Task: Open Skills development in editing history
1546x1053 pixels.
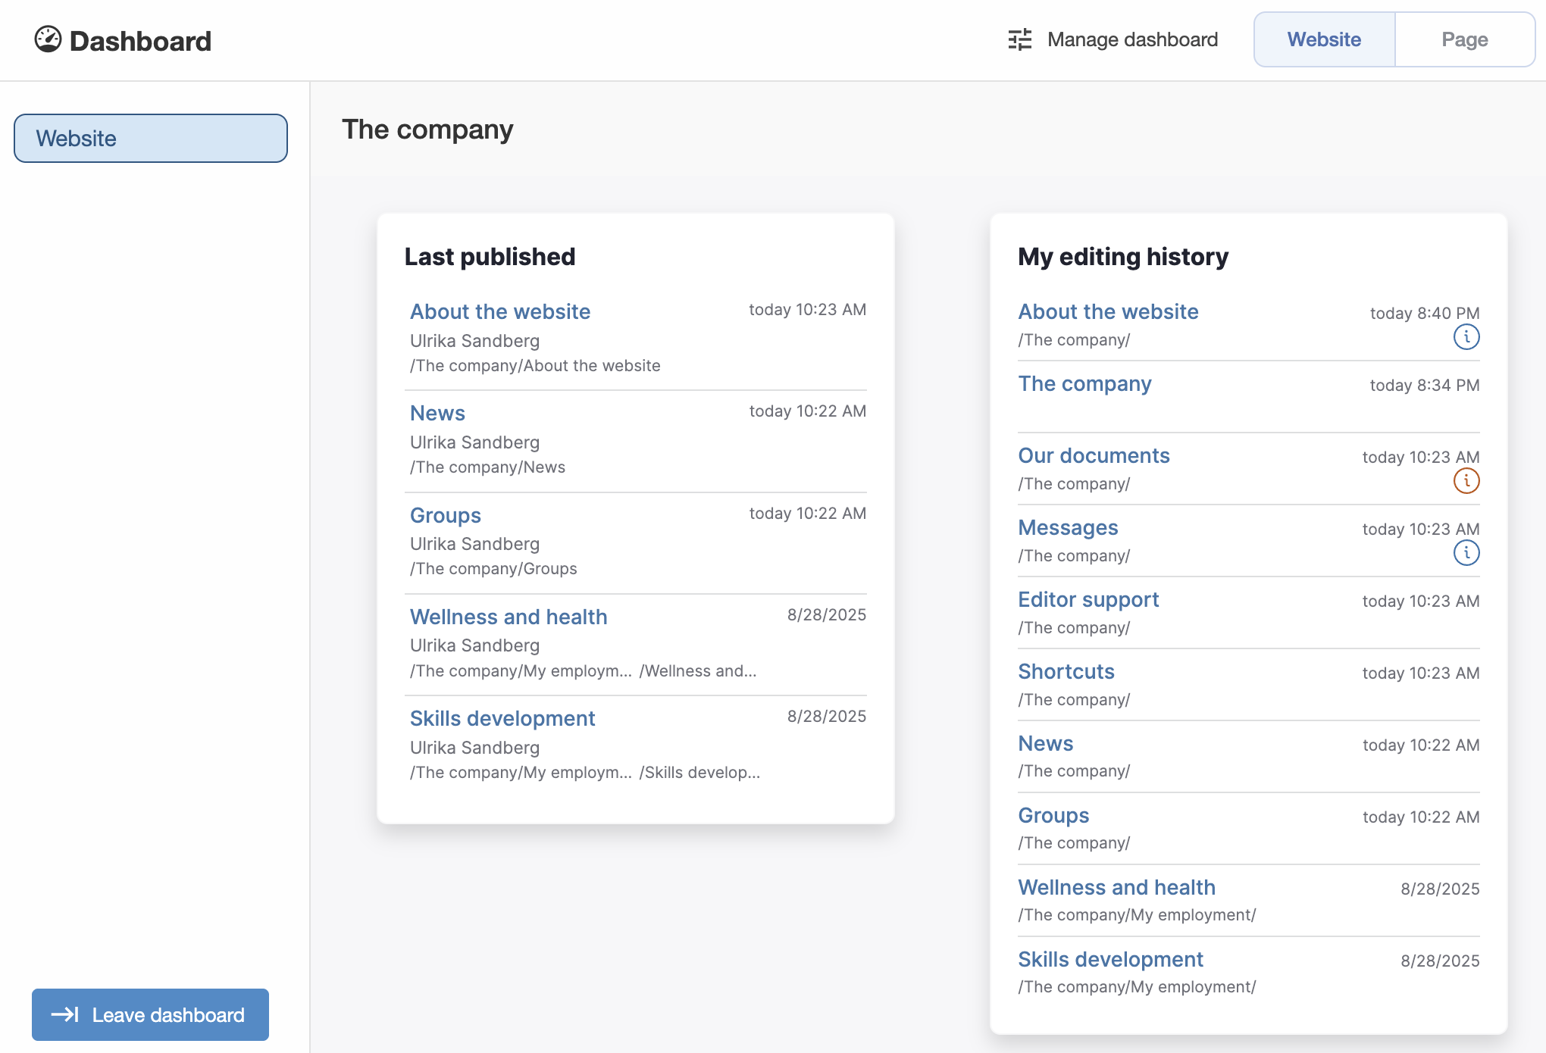Action: pos(1110,959)
